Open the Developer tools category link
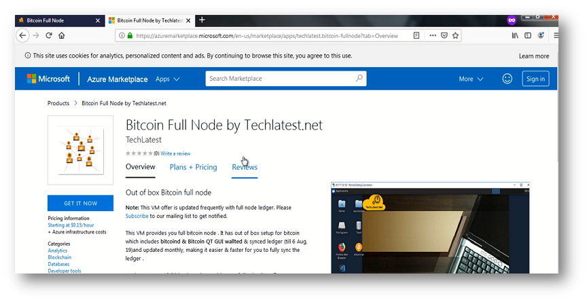Image resolution: width=587 pixels, height=302 pixels. 65,271
